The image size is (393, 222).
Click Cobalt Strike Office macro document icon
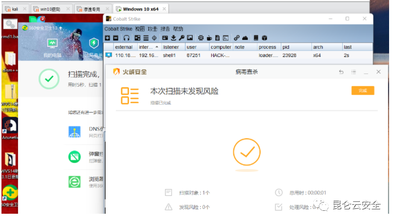pyautogui.click(x=218, y=38)
